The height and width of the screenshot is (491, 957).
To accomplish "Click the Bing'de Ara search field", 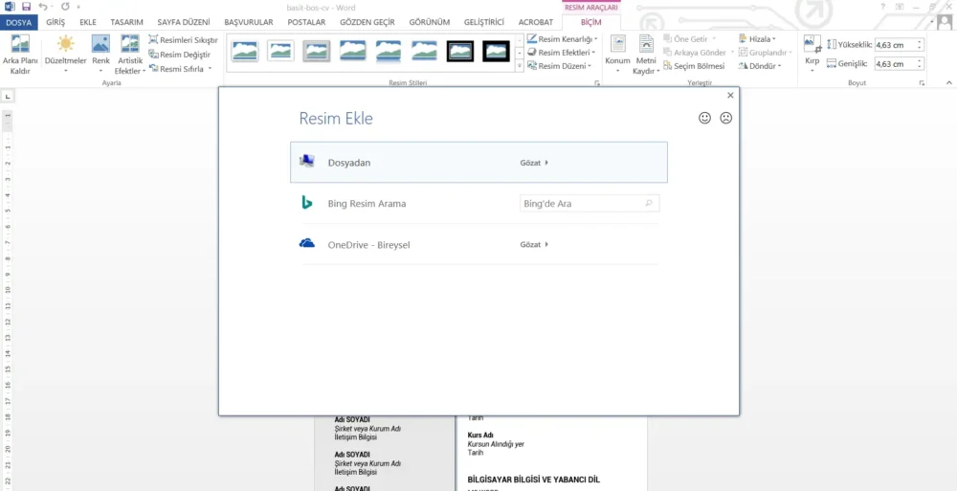I will 589,203.
